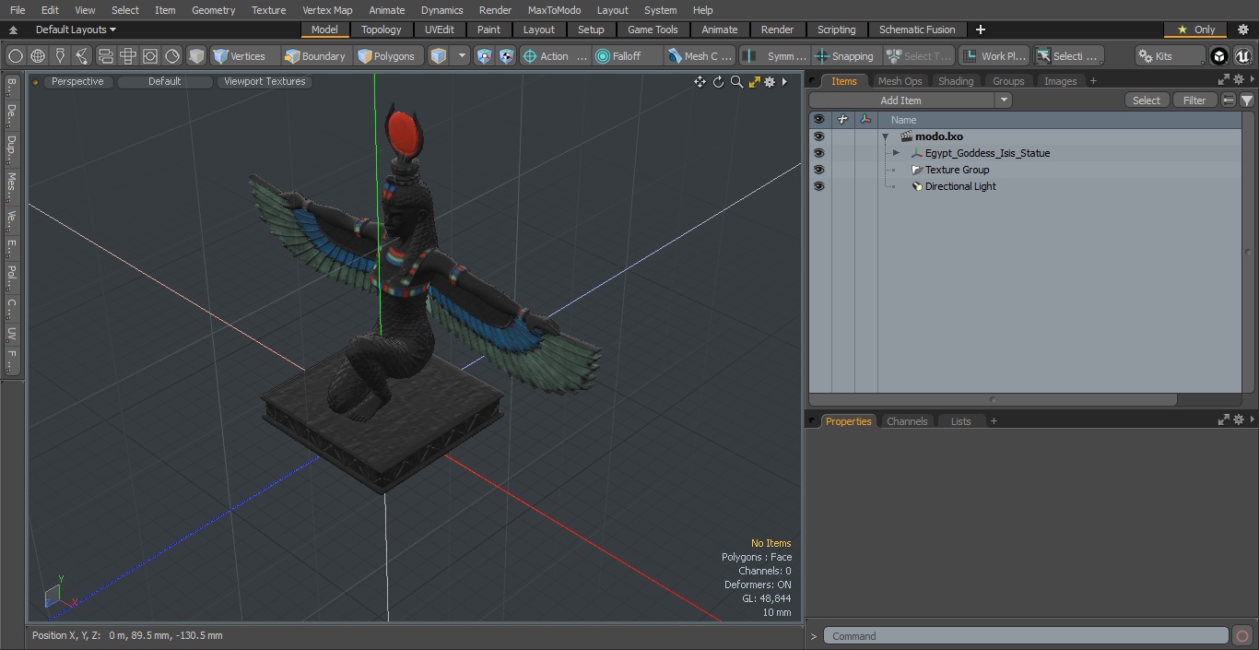Click the viewport rotate icon
Viewport: 1259px width, 650px height.
click(718, 82)
